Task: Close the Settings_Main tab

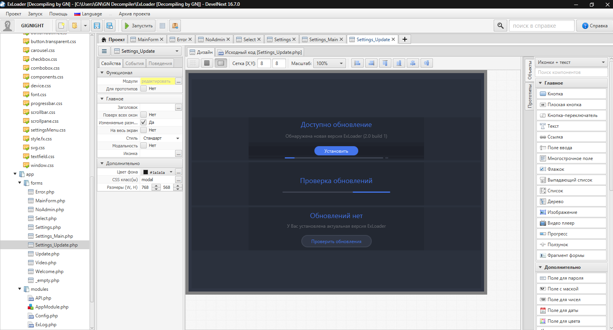Action: (341, 39)
